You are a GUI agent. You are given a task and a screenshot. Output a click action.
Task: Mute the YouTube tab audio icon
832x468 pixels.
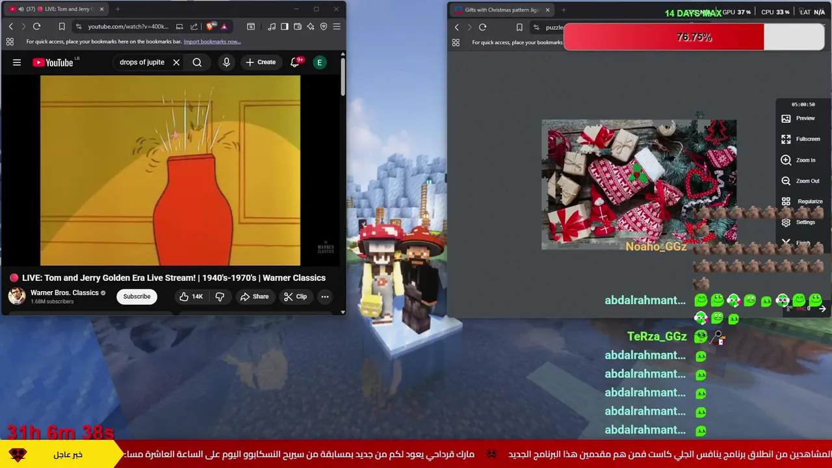21,9
